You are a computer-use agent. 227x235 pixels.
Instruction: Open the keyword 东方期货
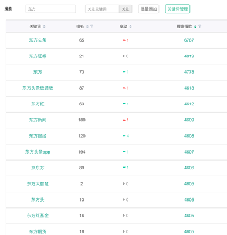(38, 231)
